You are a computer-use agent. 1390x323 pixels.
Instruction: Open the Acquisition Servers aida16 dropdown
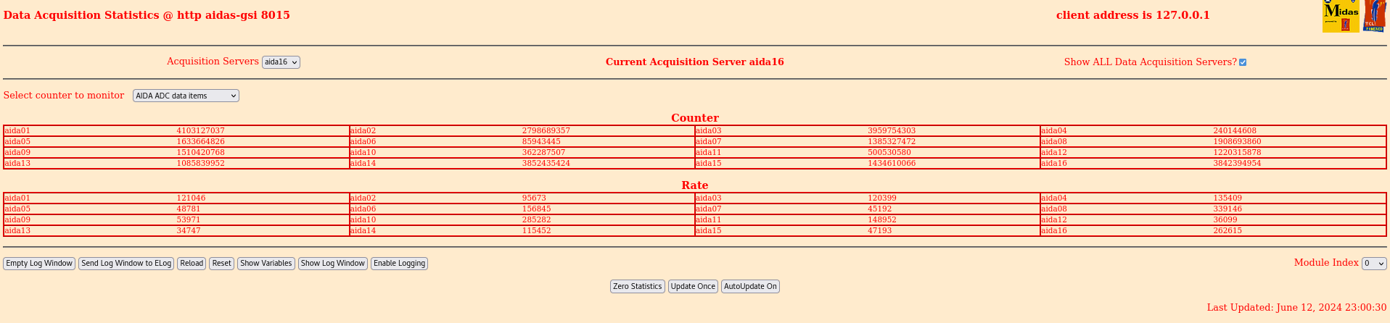(x=281, y=62)
